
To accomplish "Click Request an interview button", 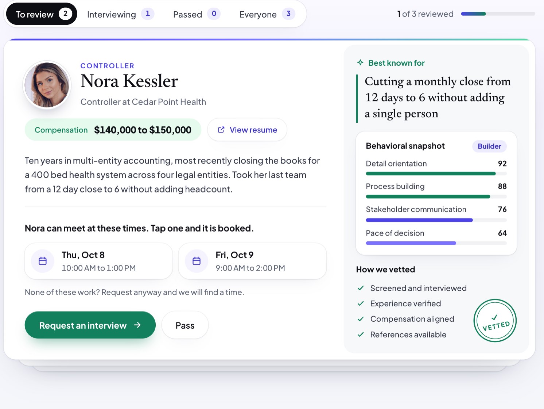I will click(x=90, y=325).
